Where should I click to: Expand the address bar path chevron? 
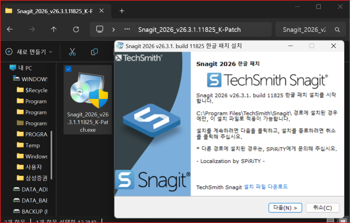113,29
